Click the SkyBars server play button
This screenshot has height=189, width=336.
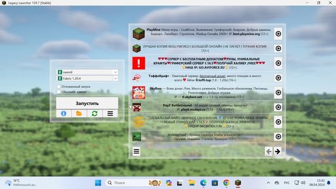278,92
